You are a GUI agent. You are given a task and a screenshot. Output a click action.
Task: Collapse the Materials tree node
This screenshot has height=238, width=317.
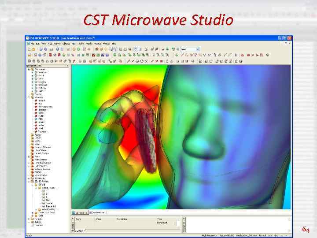(29, 97)
